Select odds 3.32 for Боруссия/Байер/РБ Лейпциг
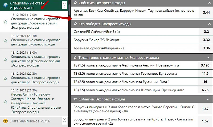 pos(206,40)
